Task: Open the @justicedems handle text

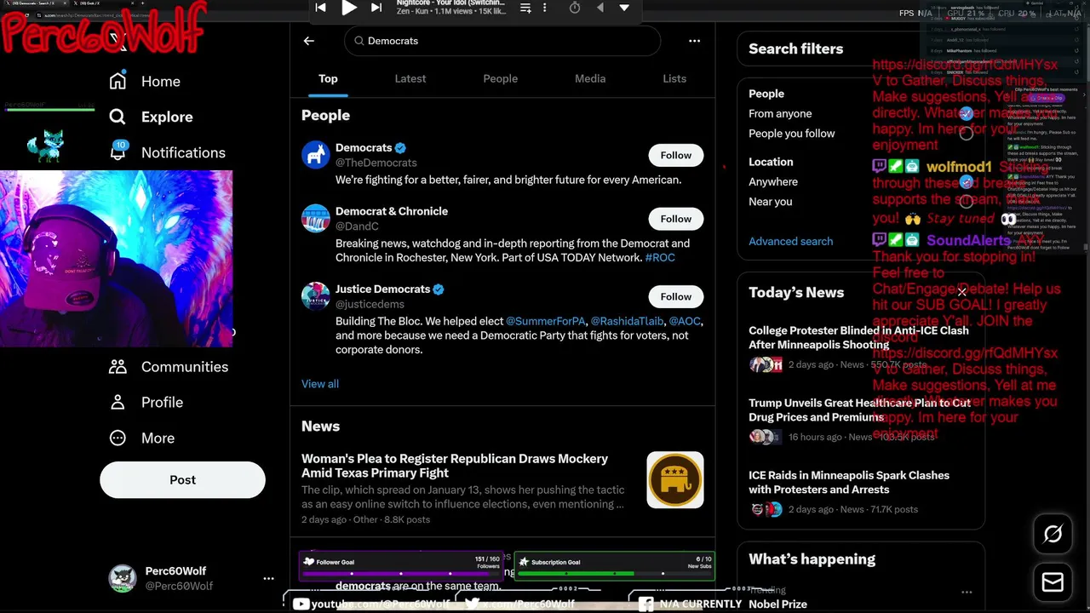Action: click(x=370, y=304)
